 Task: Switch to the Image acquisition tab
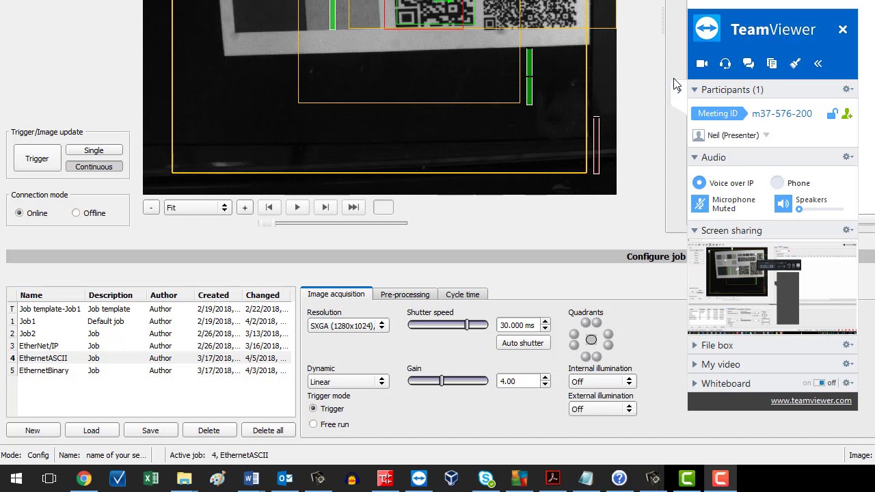pos(336,295)
